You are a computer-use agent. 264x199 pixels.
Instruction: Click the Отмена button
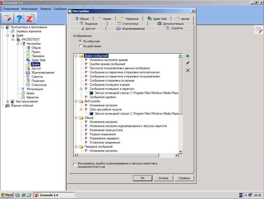pyautogui.click(x=163, y=178)
